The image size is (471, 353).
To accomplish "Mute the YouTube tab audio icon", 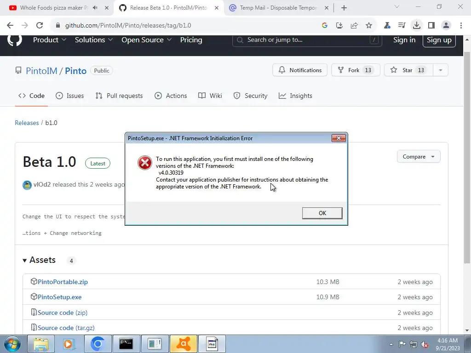I will pyautogui.click(x=95, y=8).
